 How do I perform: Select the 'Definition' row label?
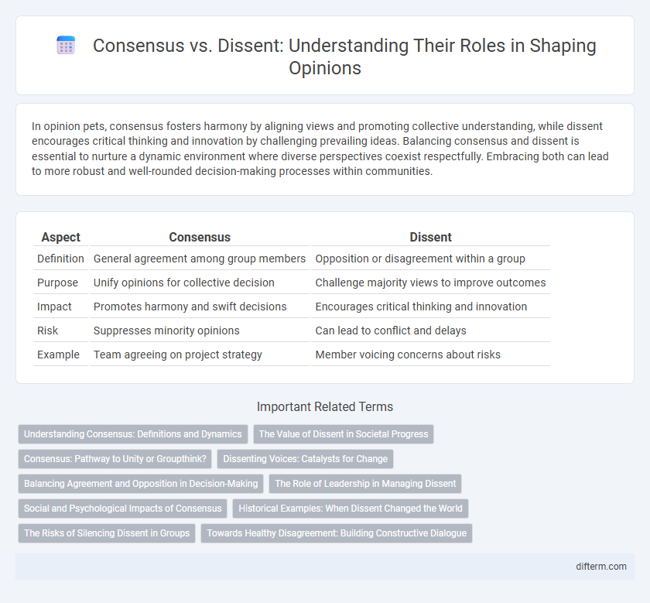click(60, 259)
